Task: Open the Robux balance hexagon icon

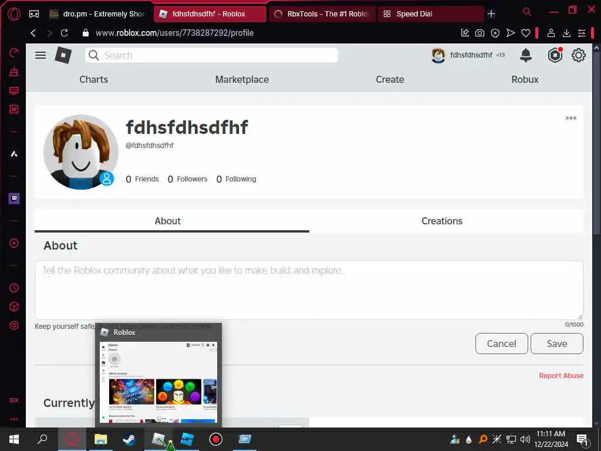Action: [x=555, y=55]
